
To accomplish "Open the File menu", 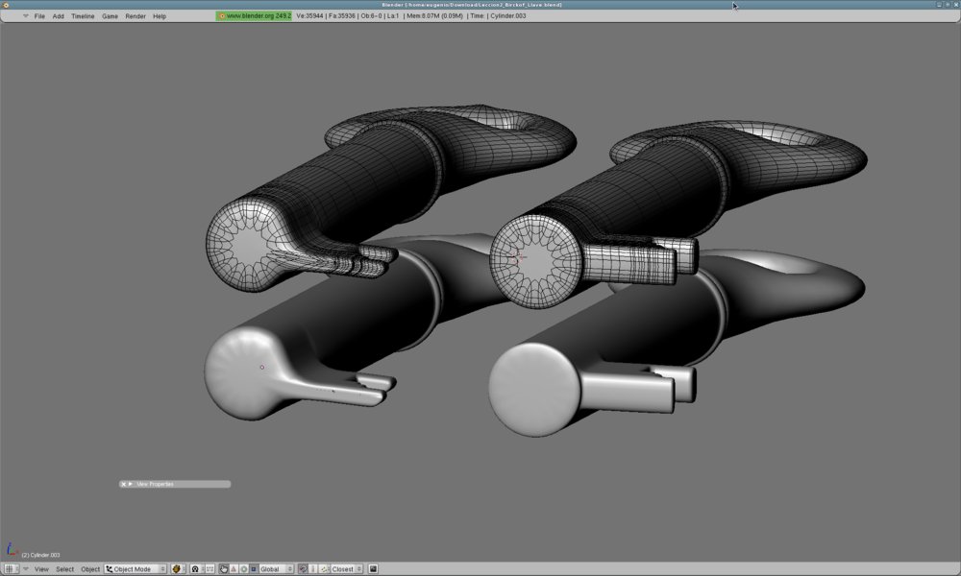I will pyautogui.click(x=39, y=16).
